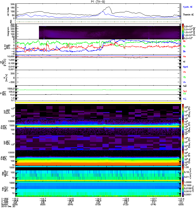The height and width of the screenshot is (210, 196).
Task: Select the Kyoto AE legend label
Action: 188,7
